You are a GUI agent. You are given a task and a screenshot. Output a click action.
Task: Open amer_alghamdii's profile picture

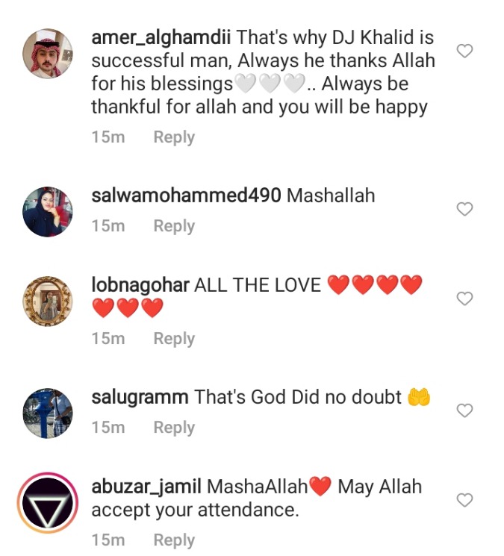48,54
